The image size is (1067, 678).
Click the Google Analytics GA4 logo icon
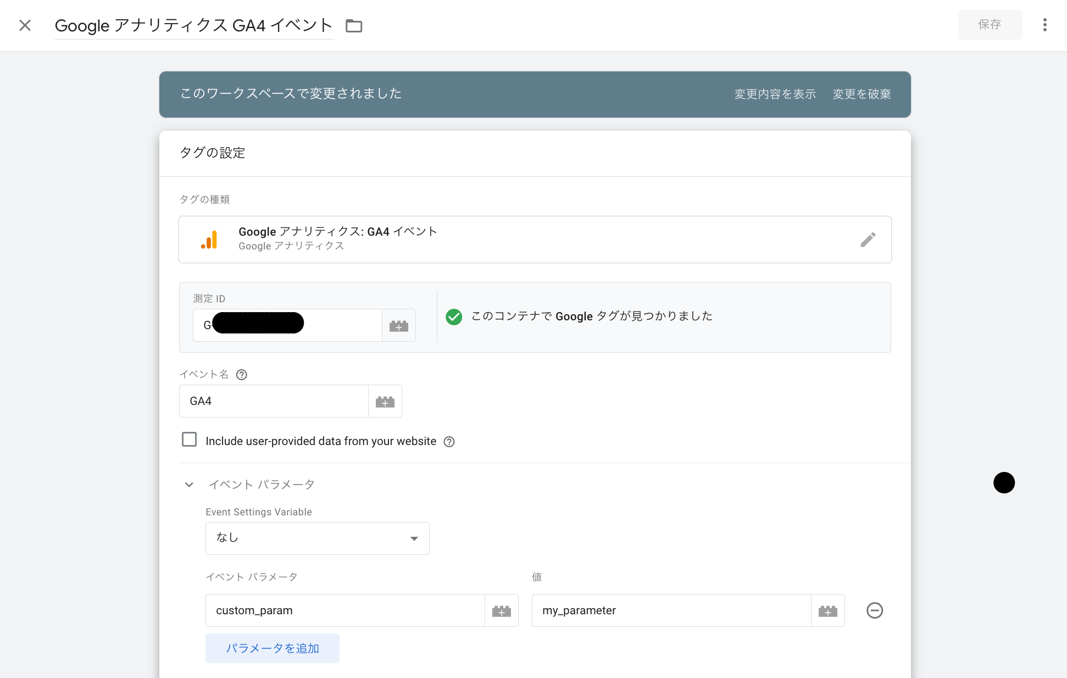pyautogui.click(x=209, y=240)
